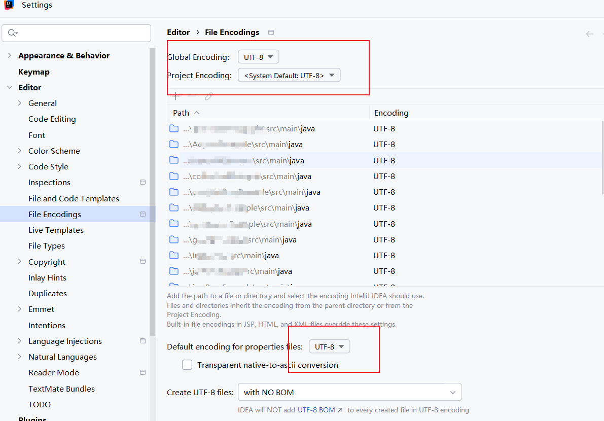The image size is (604, 421).
Task: Click project-level icon beside Inspections
Action: [143, 183]
